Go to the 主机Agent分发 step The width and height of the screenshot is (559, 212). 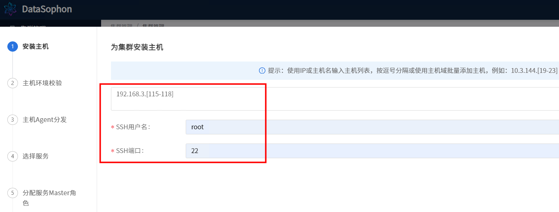pos(44,120)
